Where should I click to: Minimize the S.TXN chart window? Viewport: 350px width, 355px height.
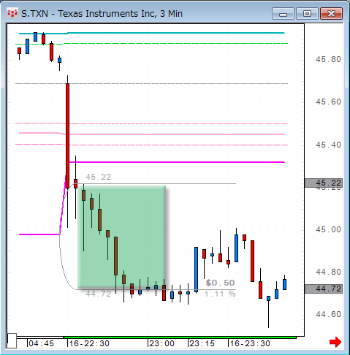pos(283,14)
